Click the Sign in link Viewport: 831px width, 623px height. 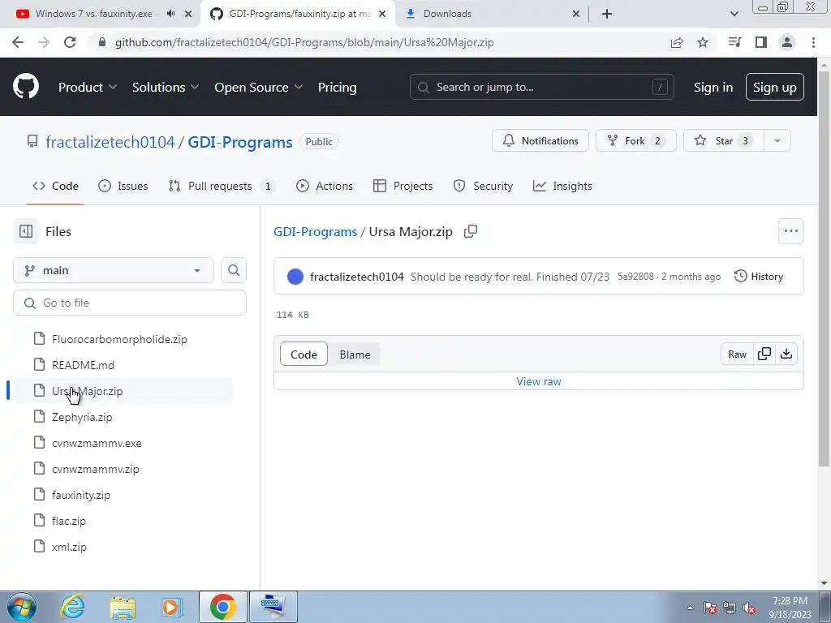click(x=713, y=87)
